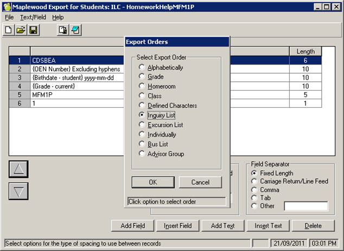Select the Bus List radio button
This screenshot has height=251, width=344.
[x=142, y=144]
